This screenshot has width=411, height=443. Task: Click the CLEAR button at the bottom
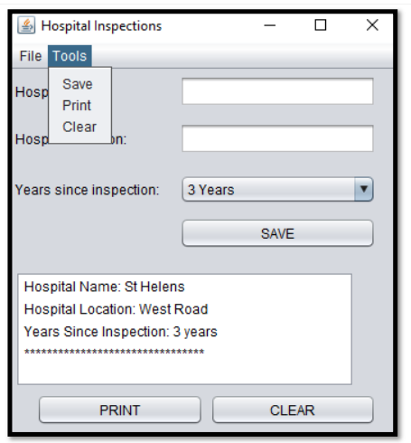click(x=293, y=410)
